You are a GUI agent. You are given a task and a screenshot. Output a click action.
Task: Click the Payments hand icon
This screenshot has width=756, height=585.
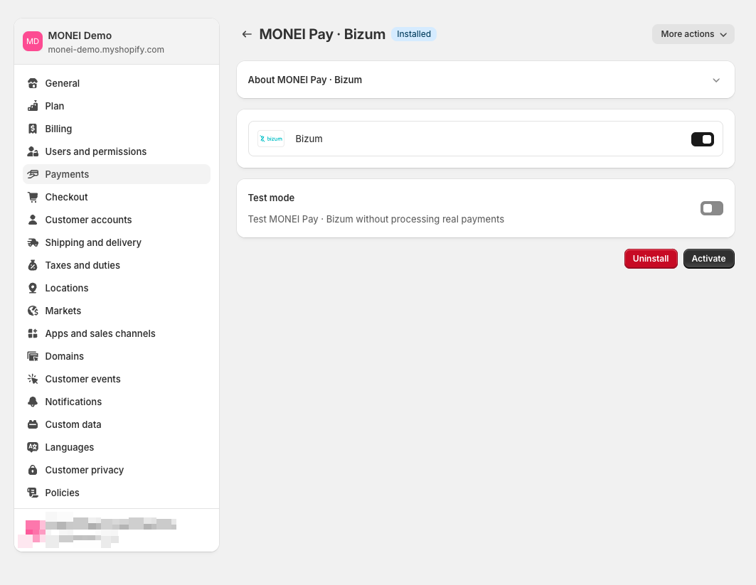click(x=33, y=174)
